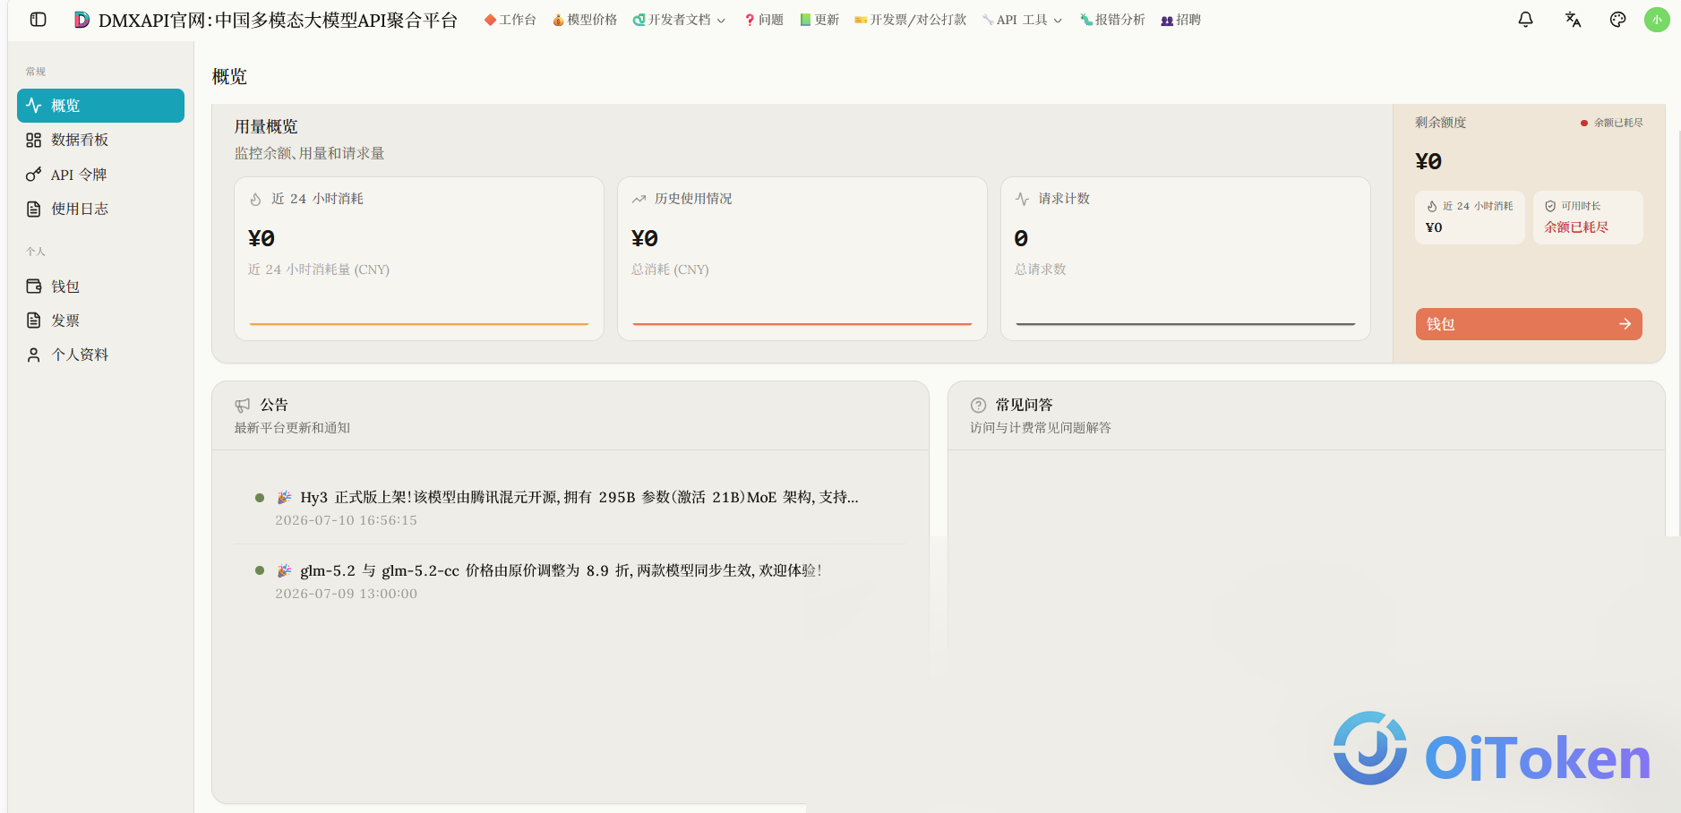
Task: Click the shield icon beside 可用时长
Action: click(x=1550, y=206)
